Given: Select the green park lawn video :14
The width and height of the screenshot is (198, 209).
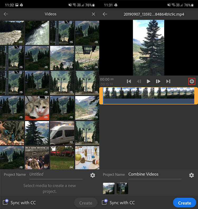Looking at the screenshot, I should coord(62,158).
